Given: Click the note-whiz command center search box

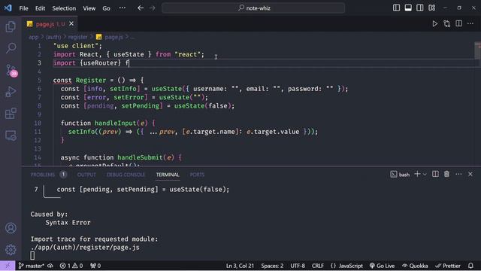Looking at the screenshot, I should [253, 8].
